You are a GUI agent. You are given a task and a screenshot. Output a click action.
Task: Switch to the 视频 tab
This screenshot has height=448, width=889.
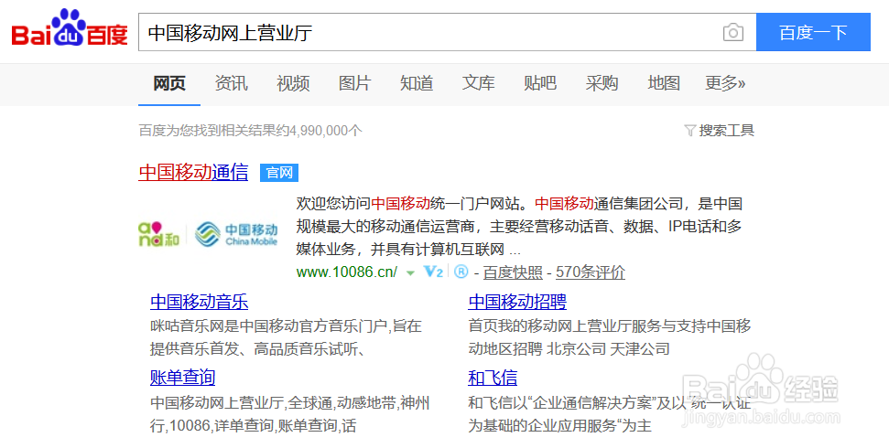(293, 83)
